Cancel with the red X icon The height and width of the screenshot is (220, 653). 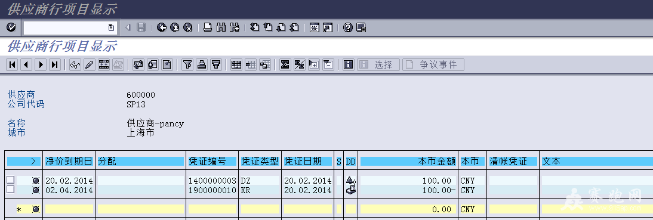(188, 27)
